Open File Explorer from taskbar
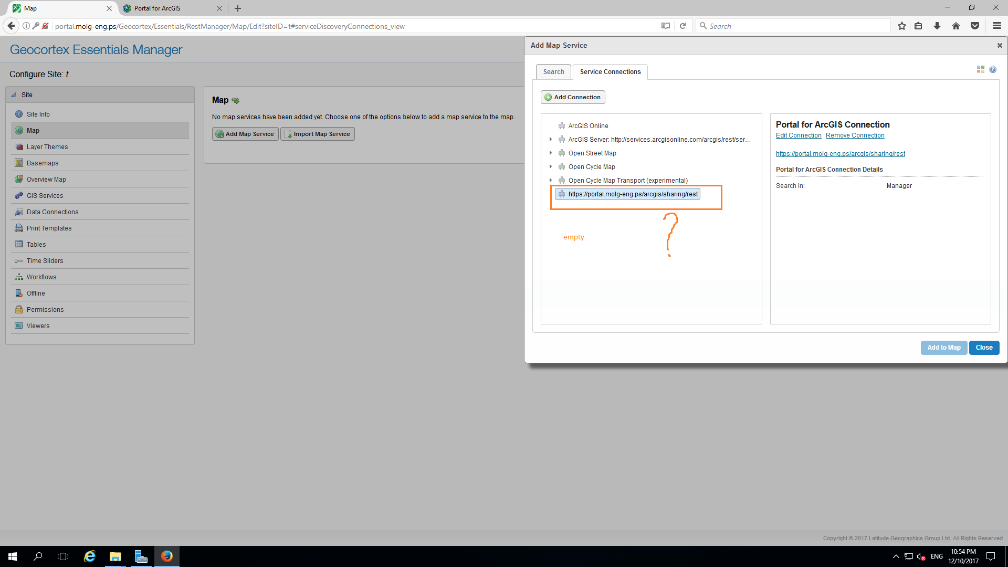The height and width of the screenshot is (567, 1008). click(x=115, y=556)
